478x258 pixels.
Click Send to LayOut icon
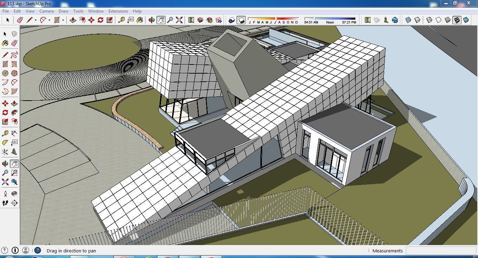[219, 20]
